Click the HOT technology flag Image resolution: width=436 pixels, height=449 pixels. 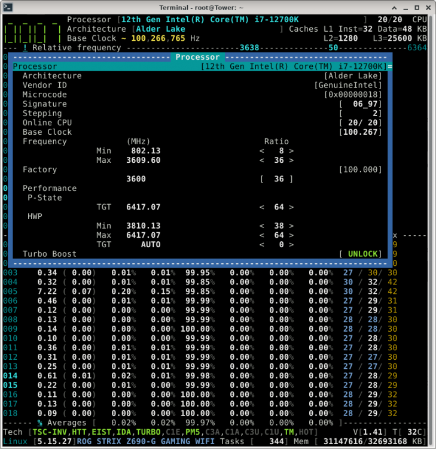click(x=306, y=432)
